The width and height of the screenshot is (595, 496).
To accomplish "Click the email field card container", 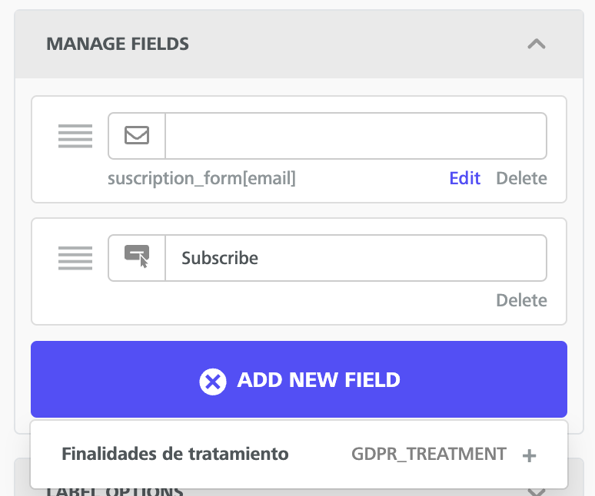I will point(299,149).
